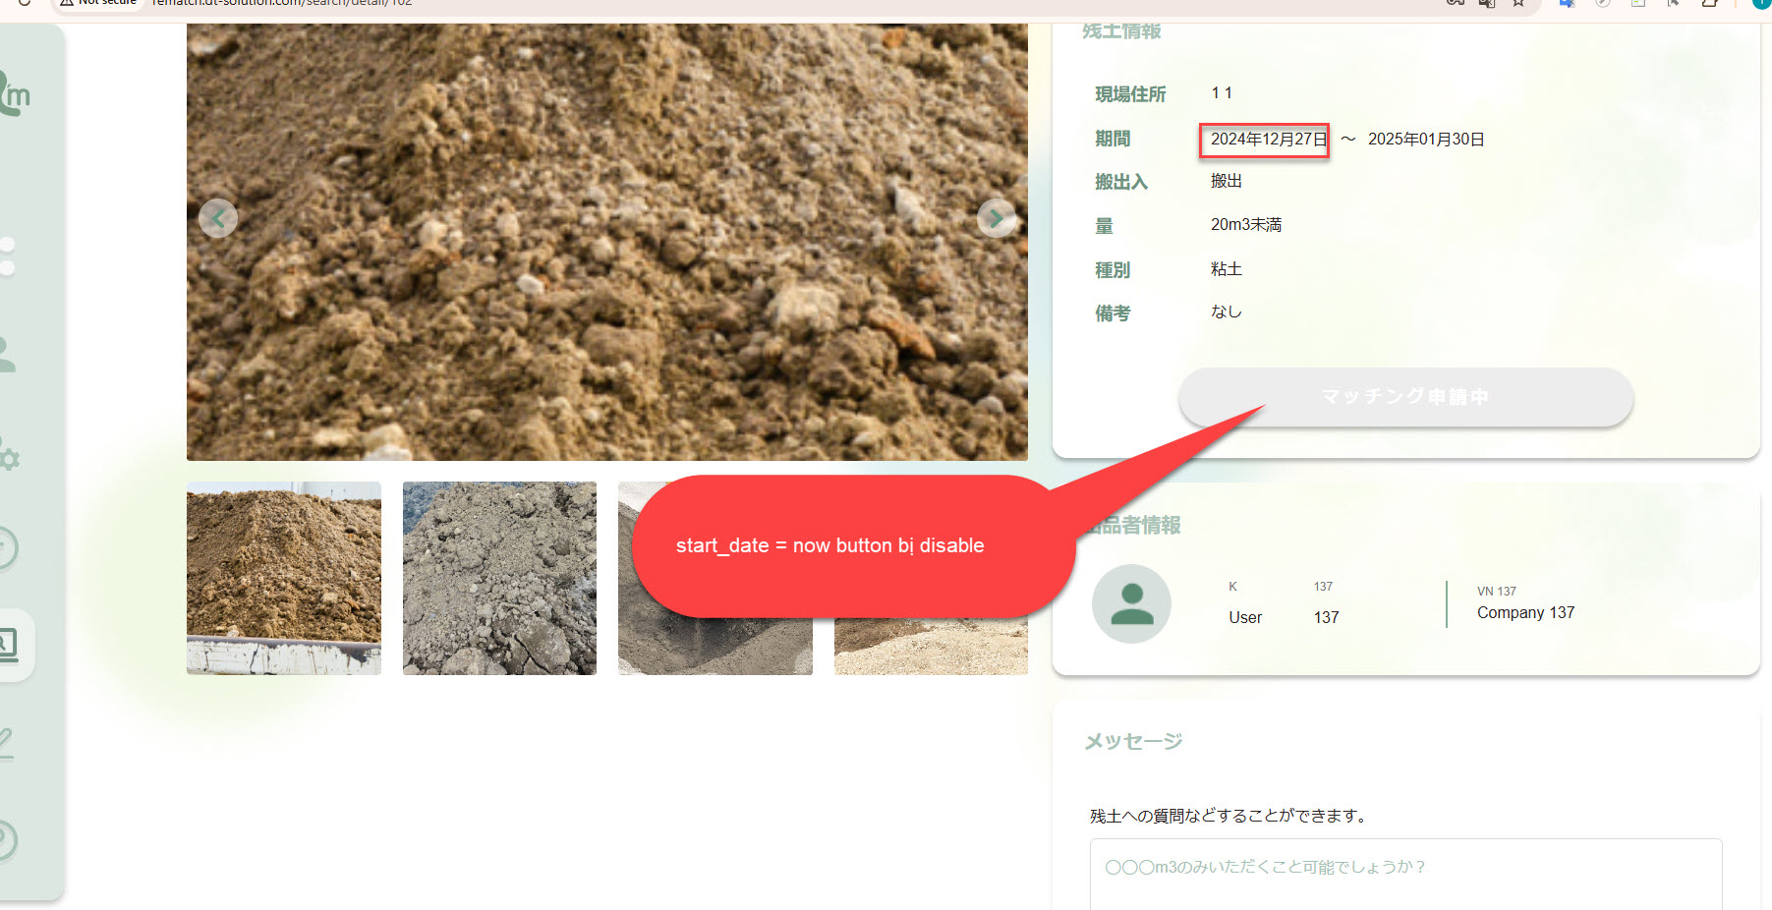Click the Company 137 name
This screenshot has height=910, width=1772.
tap(1525, 613)
